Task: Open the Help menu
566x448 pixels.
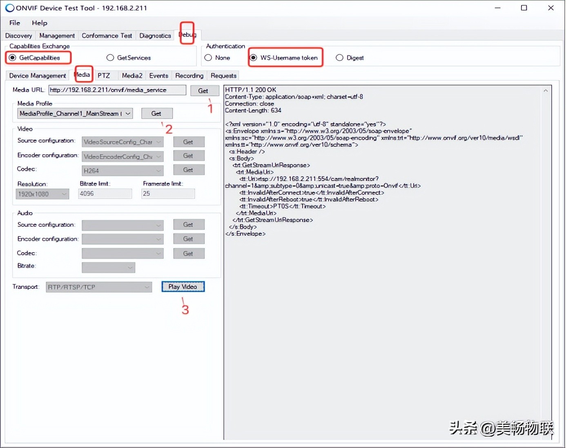Action: [x=40, y=23]
